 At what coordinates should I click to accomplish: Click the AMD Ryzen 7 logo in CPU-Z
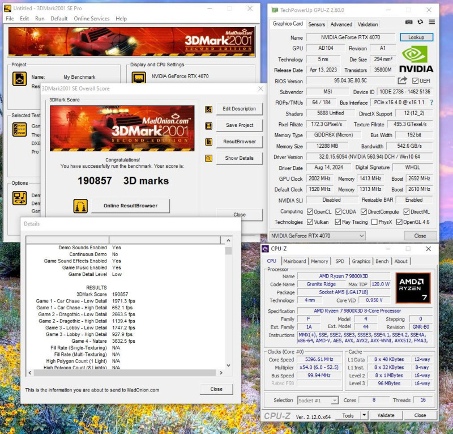click(x=413, y=288)
